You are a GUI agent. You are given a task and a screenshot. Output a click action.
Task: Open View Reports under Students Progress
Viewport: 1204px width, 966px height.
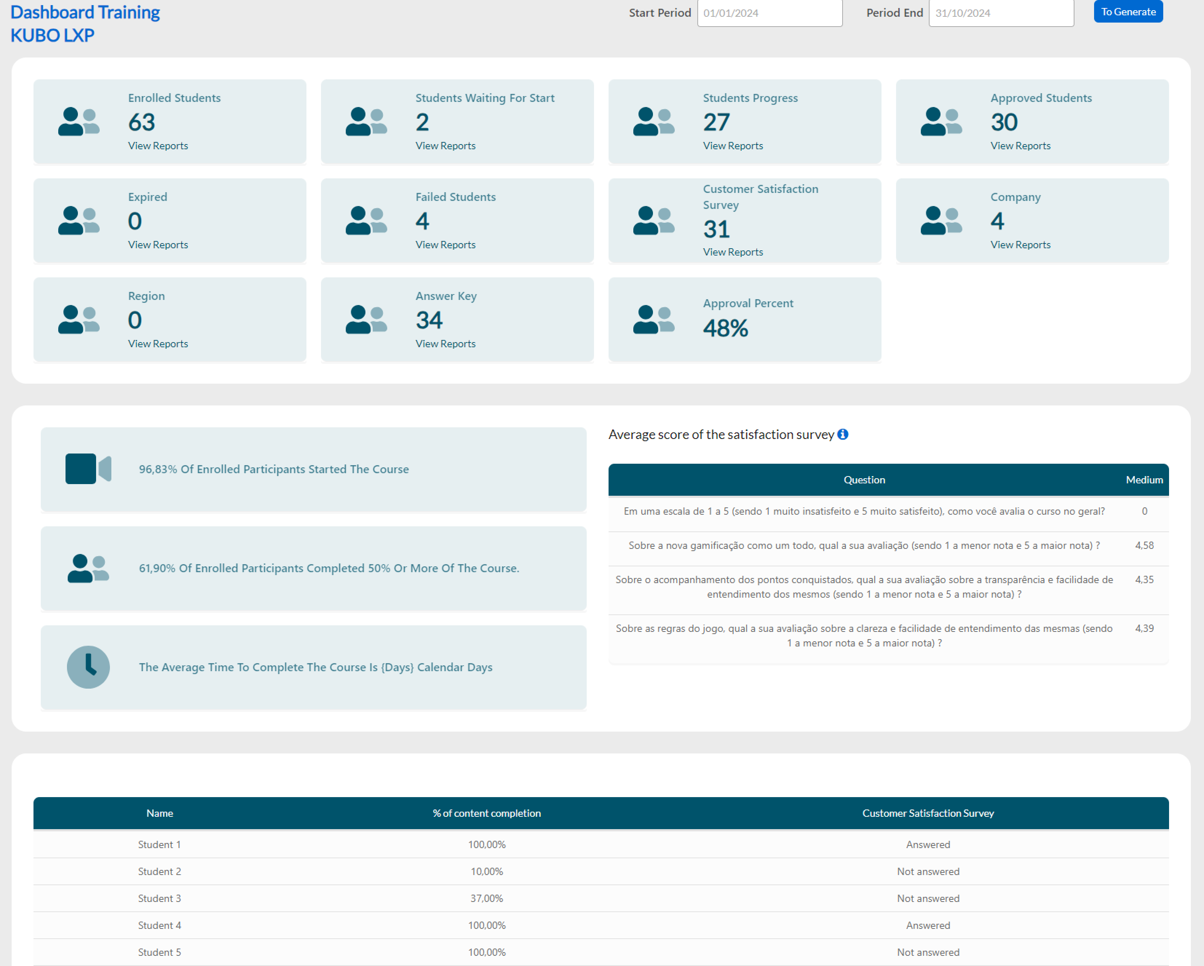tap(733, 146)
